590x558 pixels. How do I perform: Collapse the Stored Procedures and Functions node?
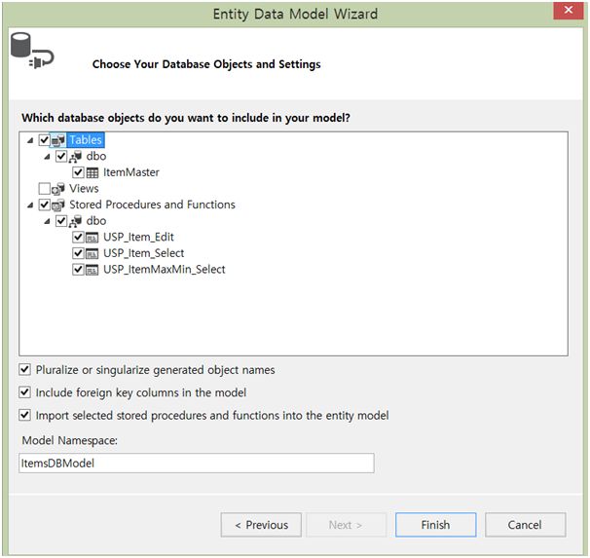tap(30, 205)
